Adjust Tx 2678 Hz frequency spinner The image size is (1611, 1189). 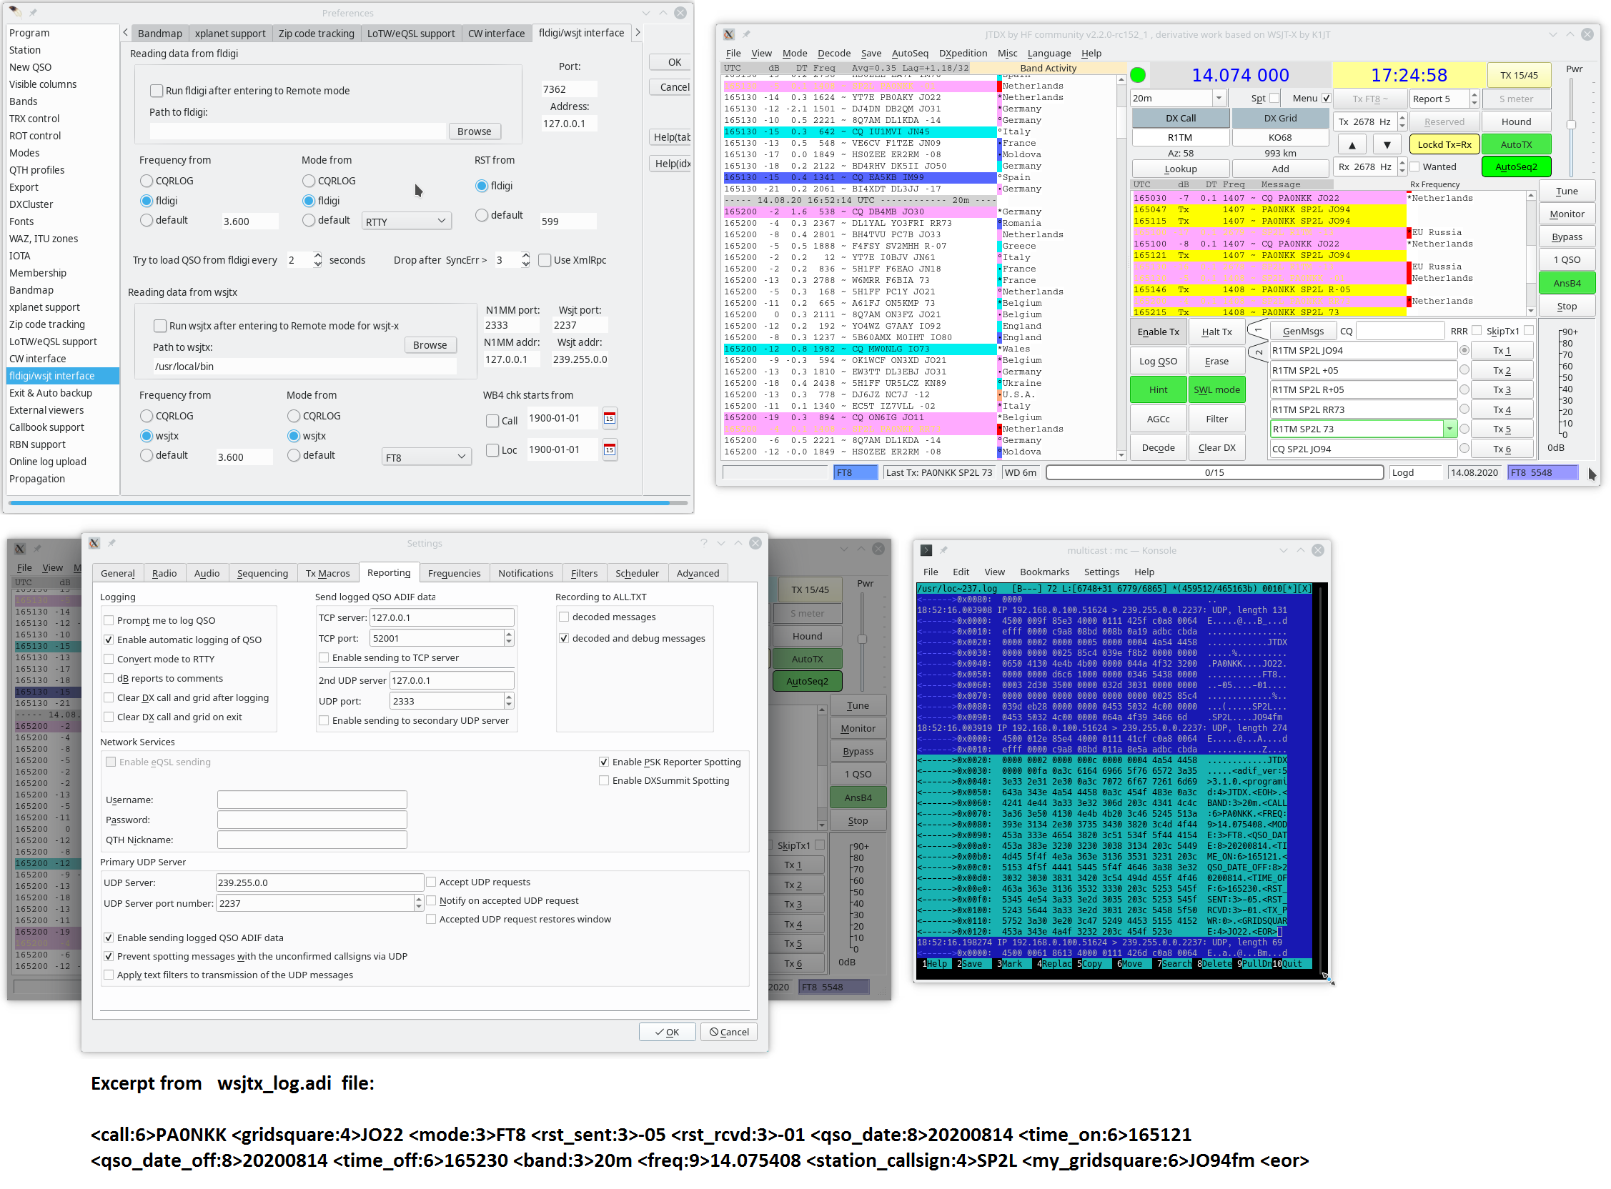(1402, 121)
